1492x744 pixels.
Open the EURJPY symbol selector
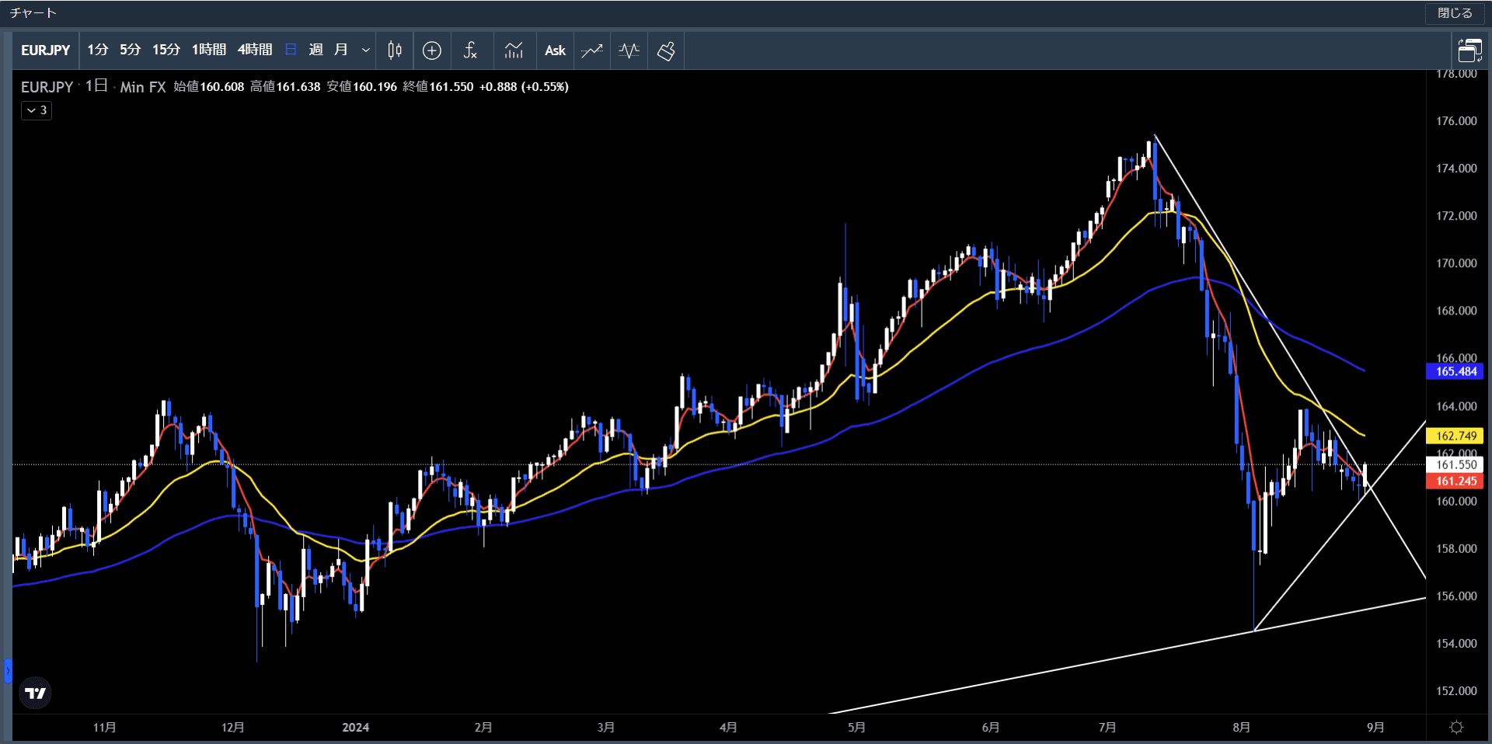(x=46, y=50)
